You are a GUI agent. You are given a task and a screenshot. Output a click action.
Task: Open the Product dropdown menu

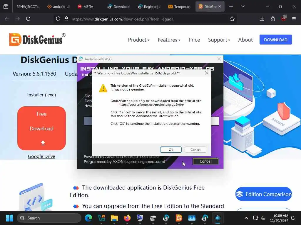click(139, 40)
